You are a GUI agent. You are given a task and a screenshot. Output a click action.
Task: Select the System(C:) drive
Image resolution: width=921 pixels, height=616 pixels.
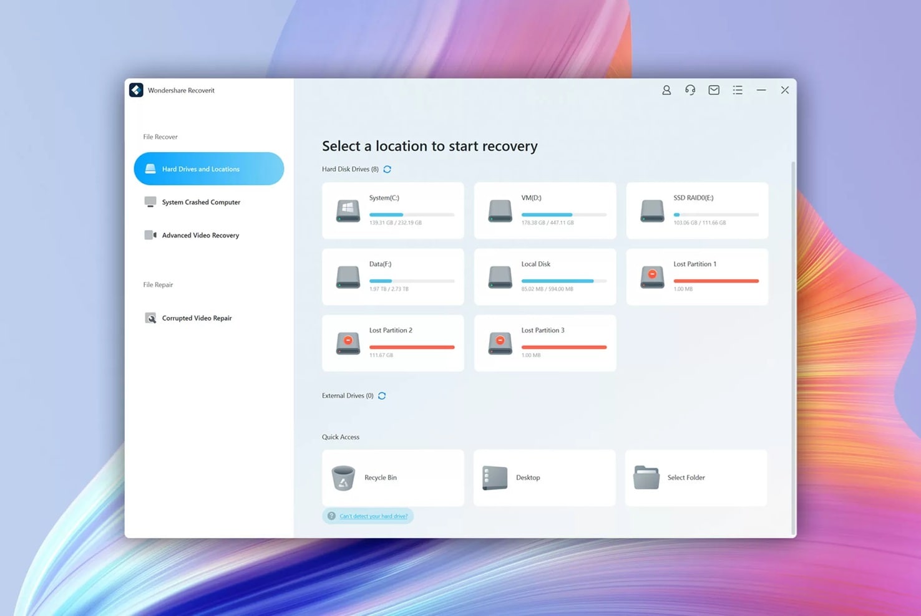(x=392, y=210)
